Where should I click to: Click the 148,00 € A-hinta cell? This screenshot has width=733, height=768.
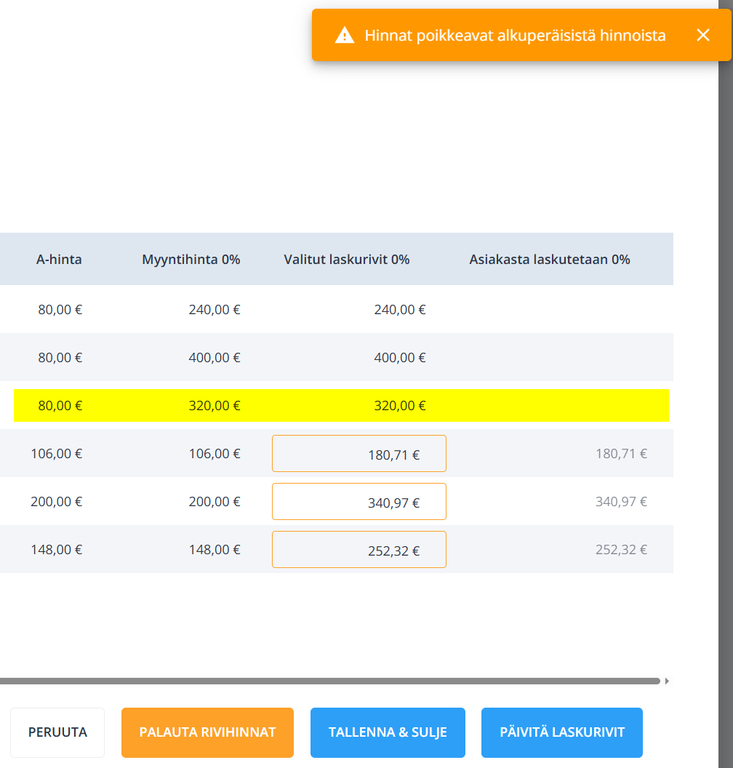[56, 550]
